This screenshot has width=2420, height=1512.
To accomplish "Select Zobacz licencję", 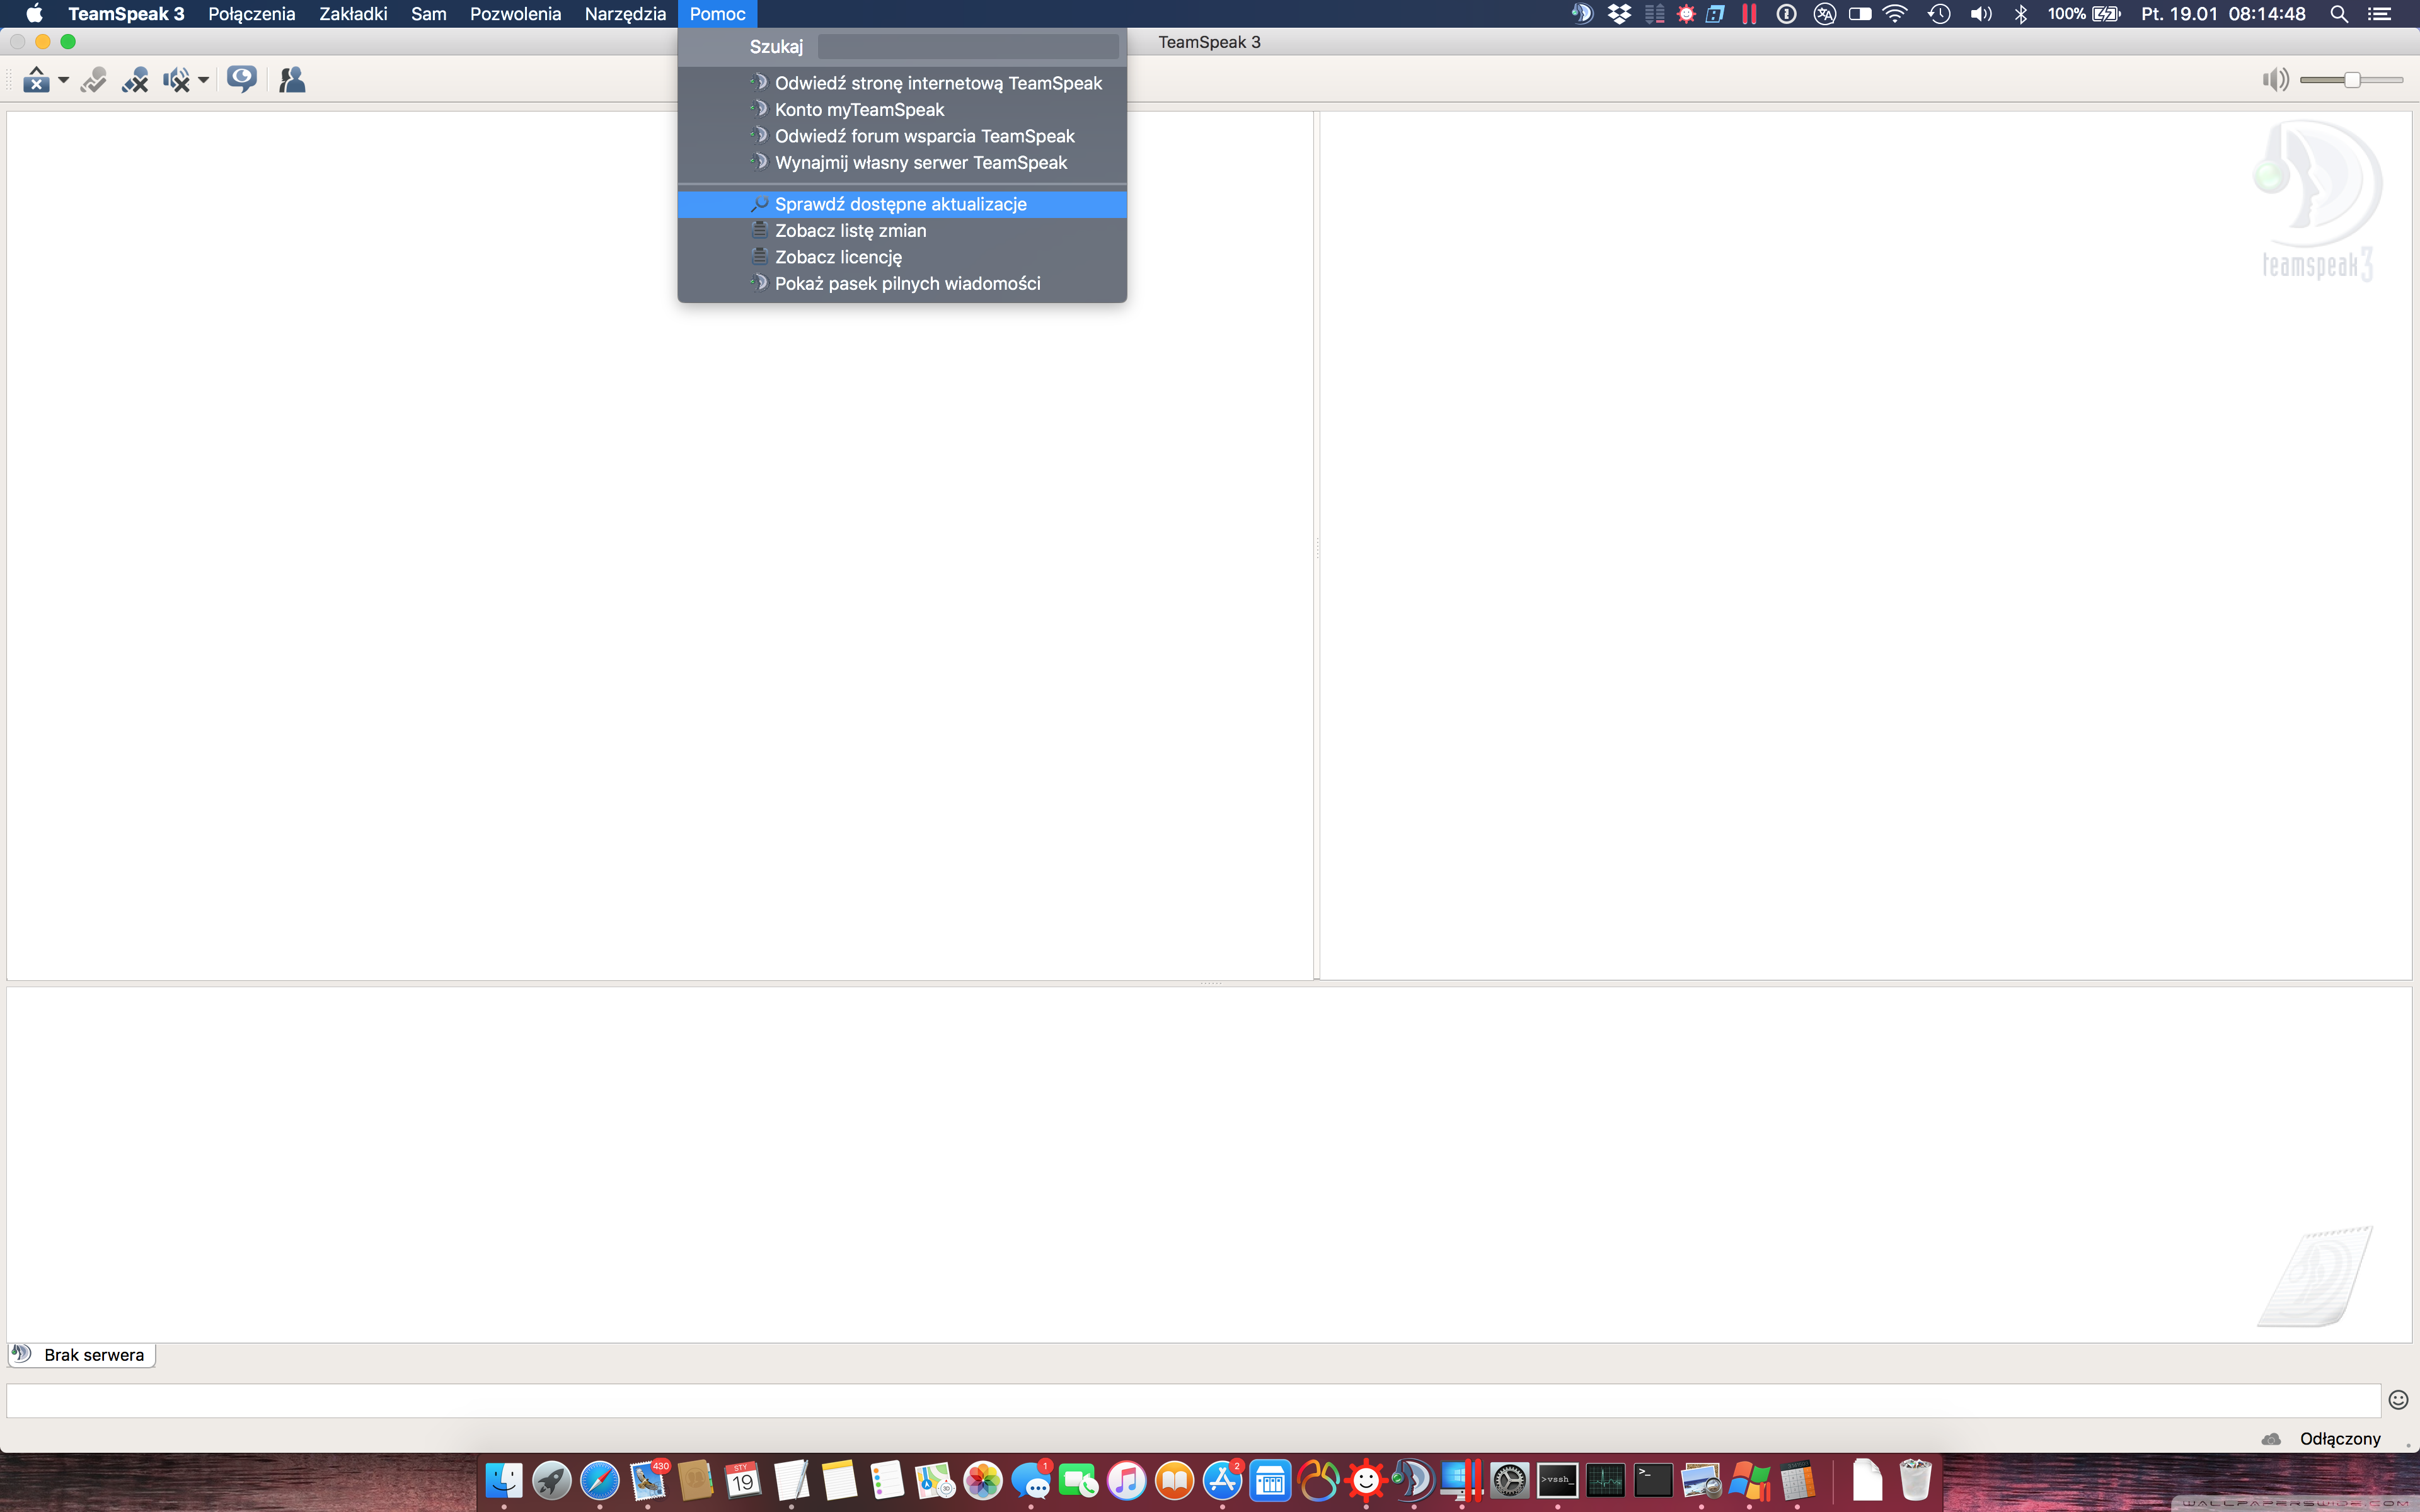I will click(902, 257).
